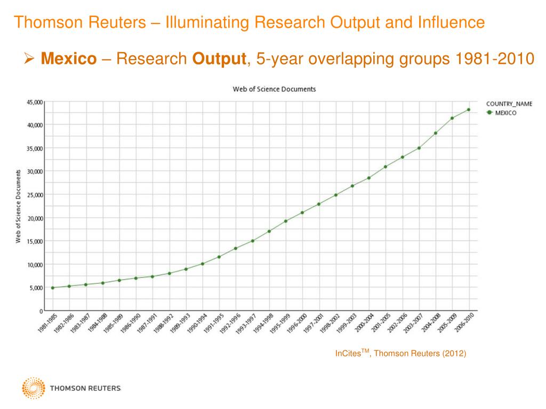This screenshot has width=546, height=409.
Task: Click the MEXICO legend marker
Action: (489, 112)
